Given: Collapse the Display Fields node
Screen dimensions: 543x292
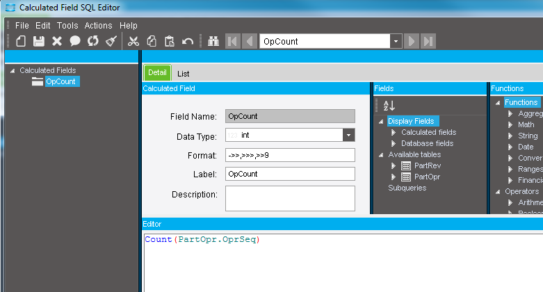Looking at the screenshot, I should [x=381, y=122].
